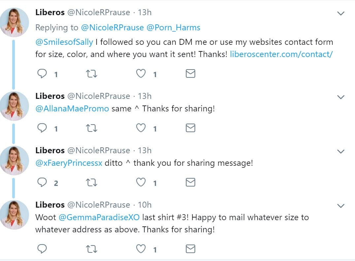Reply to the @AllanaMaePromo tweet
The width and height of the screenshot is (355, 261).
pos(42,128)
